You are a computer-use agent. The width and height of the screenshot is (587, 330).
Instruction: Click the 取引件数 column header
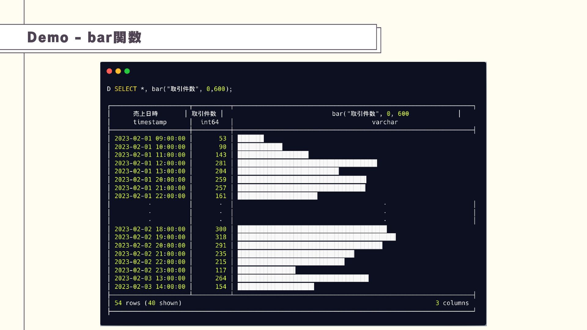204,114
